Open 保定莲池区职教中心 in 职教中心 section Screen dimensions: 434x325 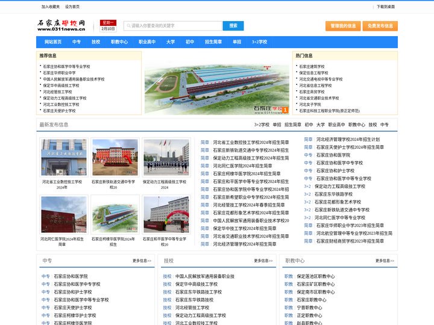pyautogui.click(x=315, y=277)
